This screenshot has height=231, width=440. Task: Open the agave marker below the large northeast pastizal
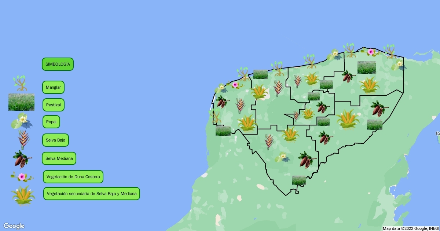click(369, 85)
